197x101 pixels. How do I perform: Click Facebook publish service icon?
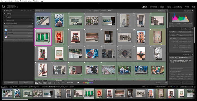pyautogui.click(x=6, y=33)
